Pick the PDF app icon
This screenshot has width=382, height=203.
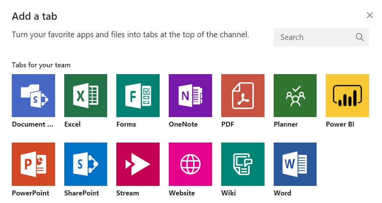(243, 95)
